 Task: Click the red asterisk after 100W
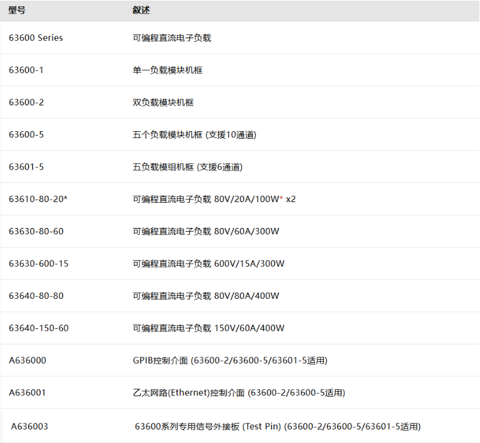(281, 198)
